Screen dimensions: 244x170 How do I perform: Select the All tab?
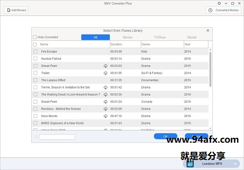click(x=96, y=37)
